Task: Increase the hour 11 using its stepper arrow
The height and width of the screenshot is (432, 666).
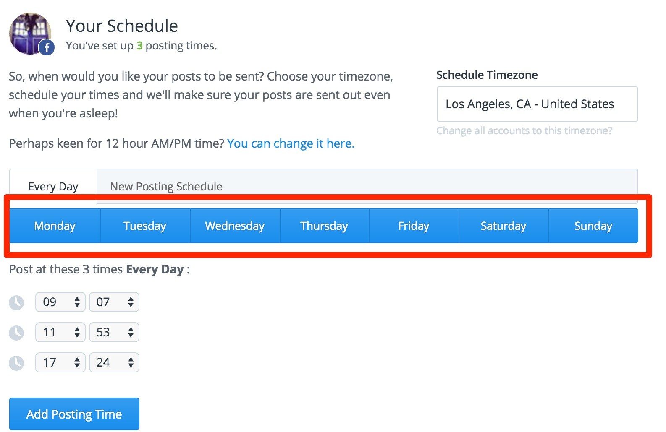Action: point(77,329)
